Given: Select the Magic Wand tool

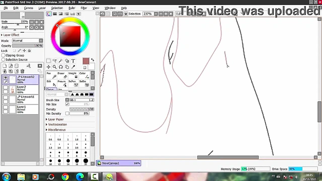Looking at the screenshot, I should pyautogui.click(x=61, y=61).
